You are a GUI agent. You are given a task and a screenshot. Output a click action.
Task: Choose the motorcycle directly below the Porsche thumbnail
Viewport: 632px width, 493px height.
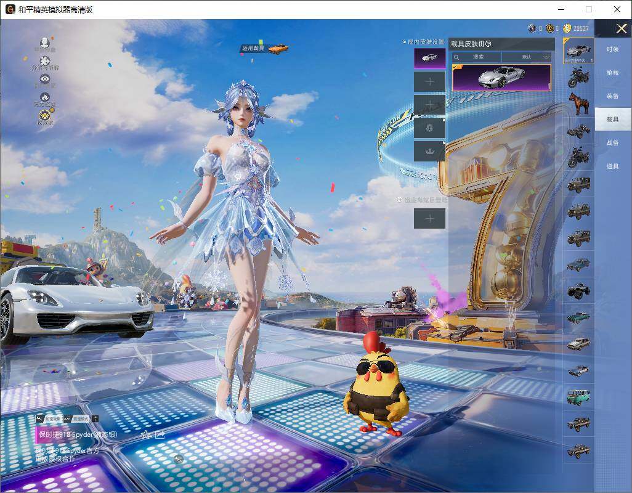pyautogui.click(x=578, y=78)
